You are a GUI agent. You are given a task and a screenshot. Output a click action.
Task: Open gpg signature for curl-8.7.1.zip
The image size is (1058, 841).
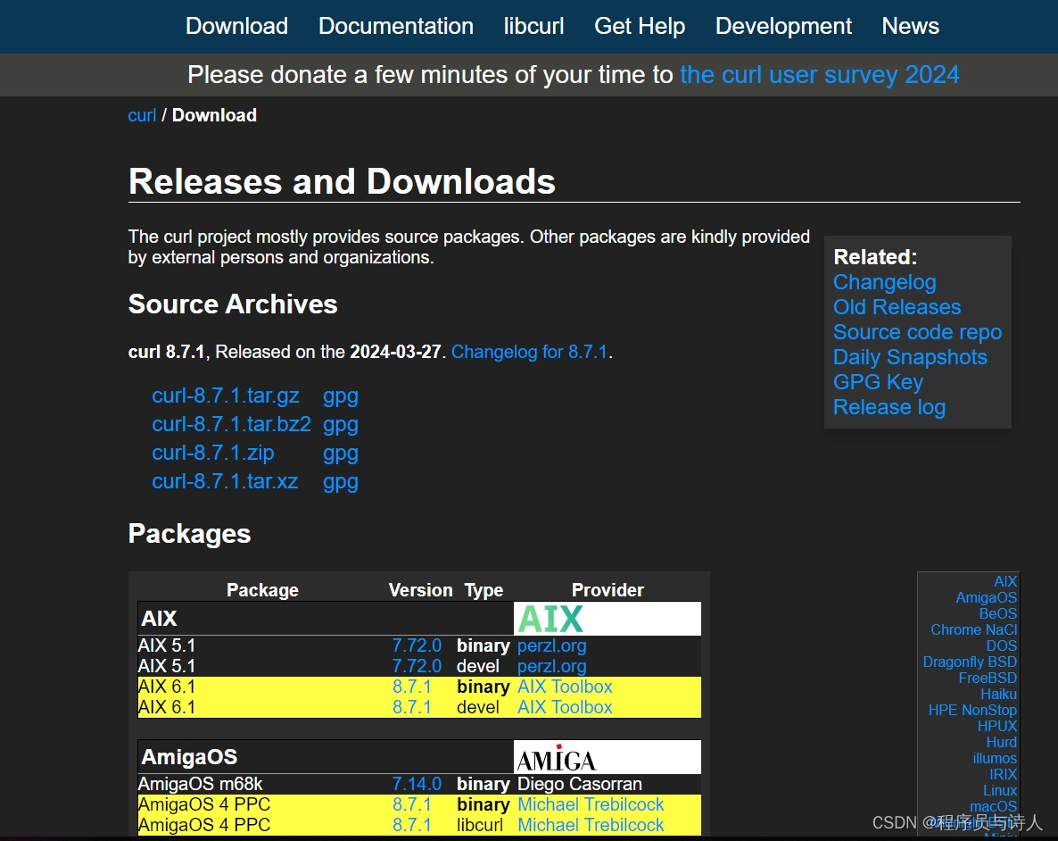click(x=341, y=454)
